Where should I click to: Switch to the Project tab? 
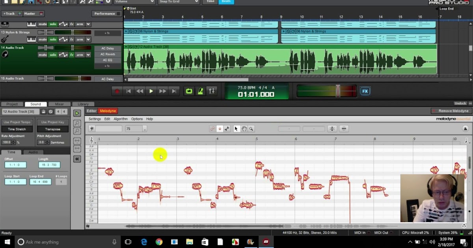click(x=12, y=104)
